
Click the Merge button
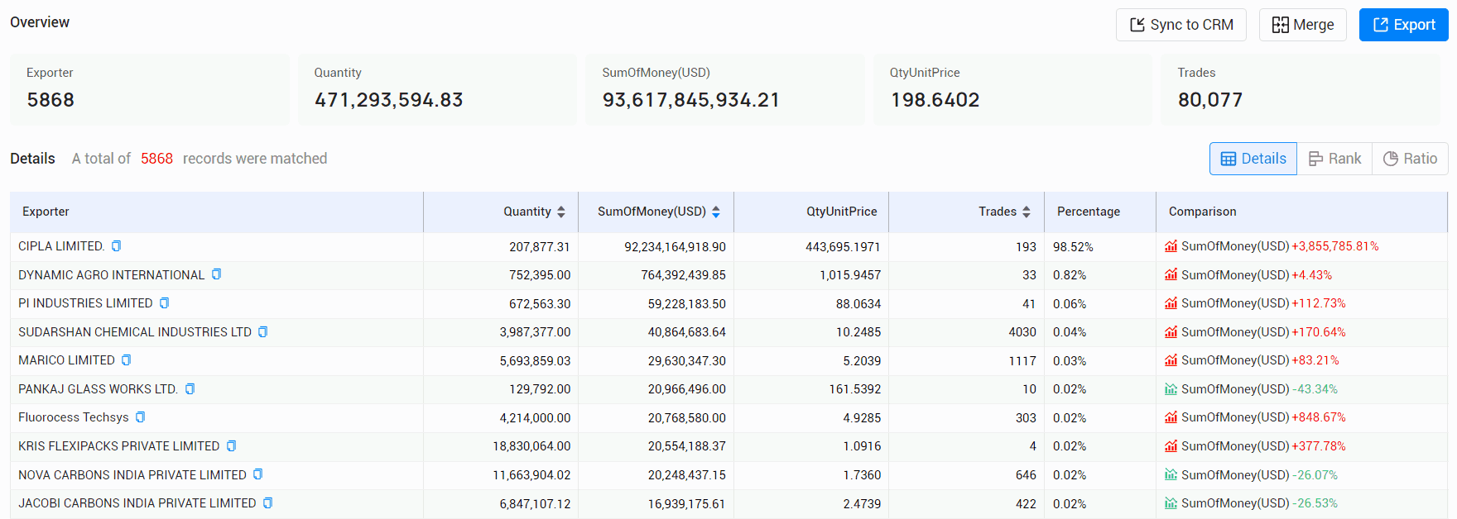point(1303,25)
